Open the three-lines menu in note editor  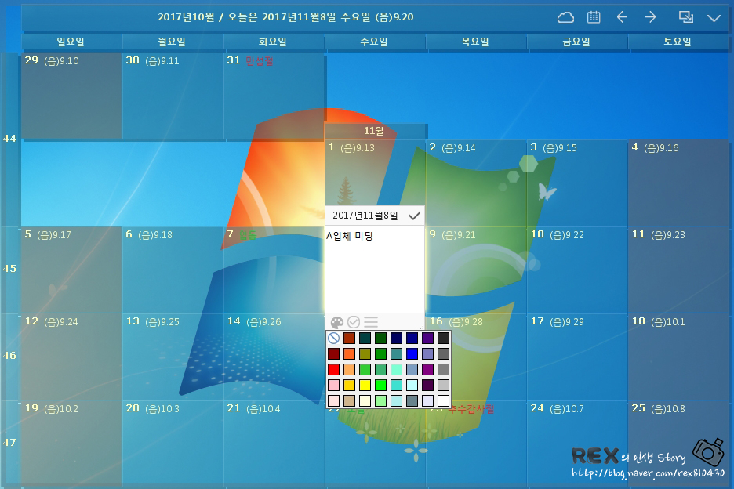(x=371, y=322)
